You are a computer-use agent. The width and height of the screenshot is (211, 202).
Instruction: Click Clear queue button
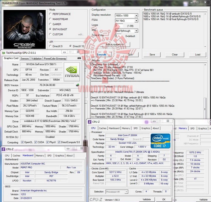pos(175,55)
